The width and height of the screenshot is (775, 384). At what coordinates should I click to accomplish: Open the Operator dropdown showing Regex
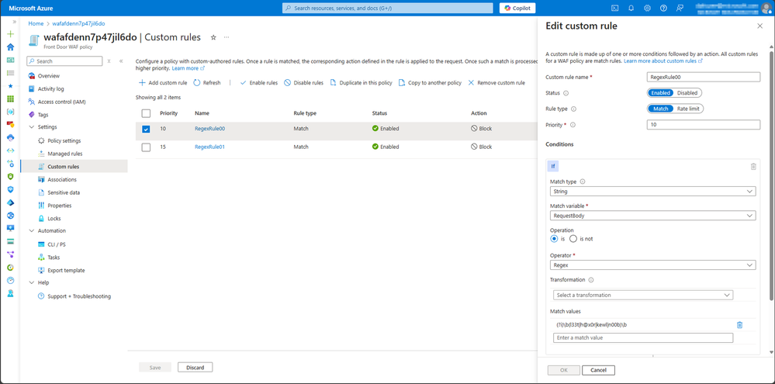[x=652, y=265]
